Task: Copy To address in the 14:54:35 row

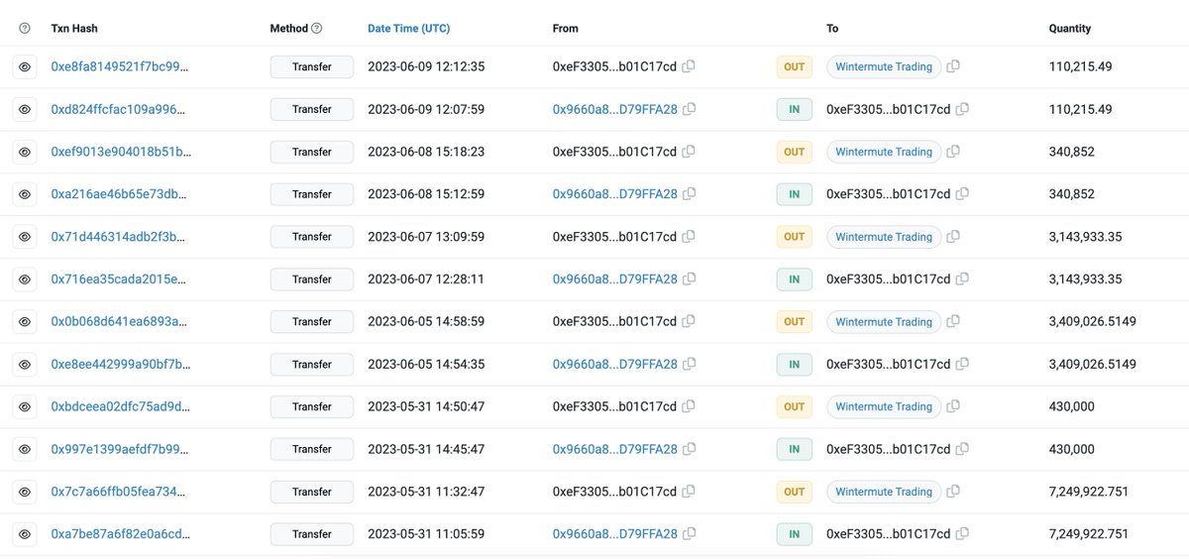Action: click(x=962, y=365)
